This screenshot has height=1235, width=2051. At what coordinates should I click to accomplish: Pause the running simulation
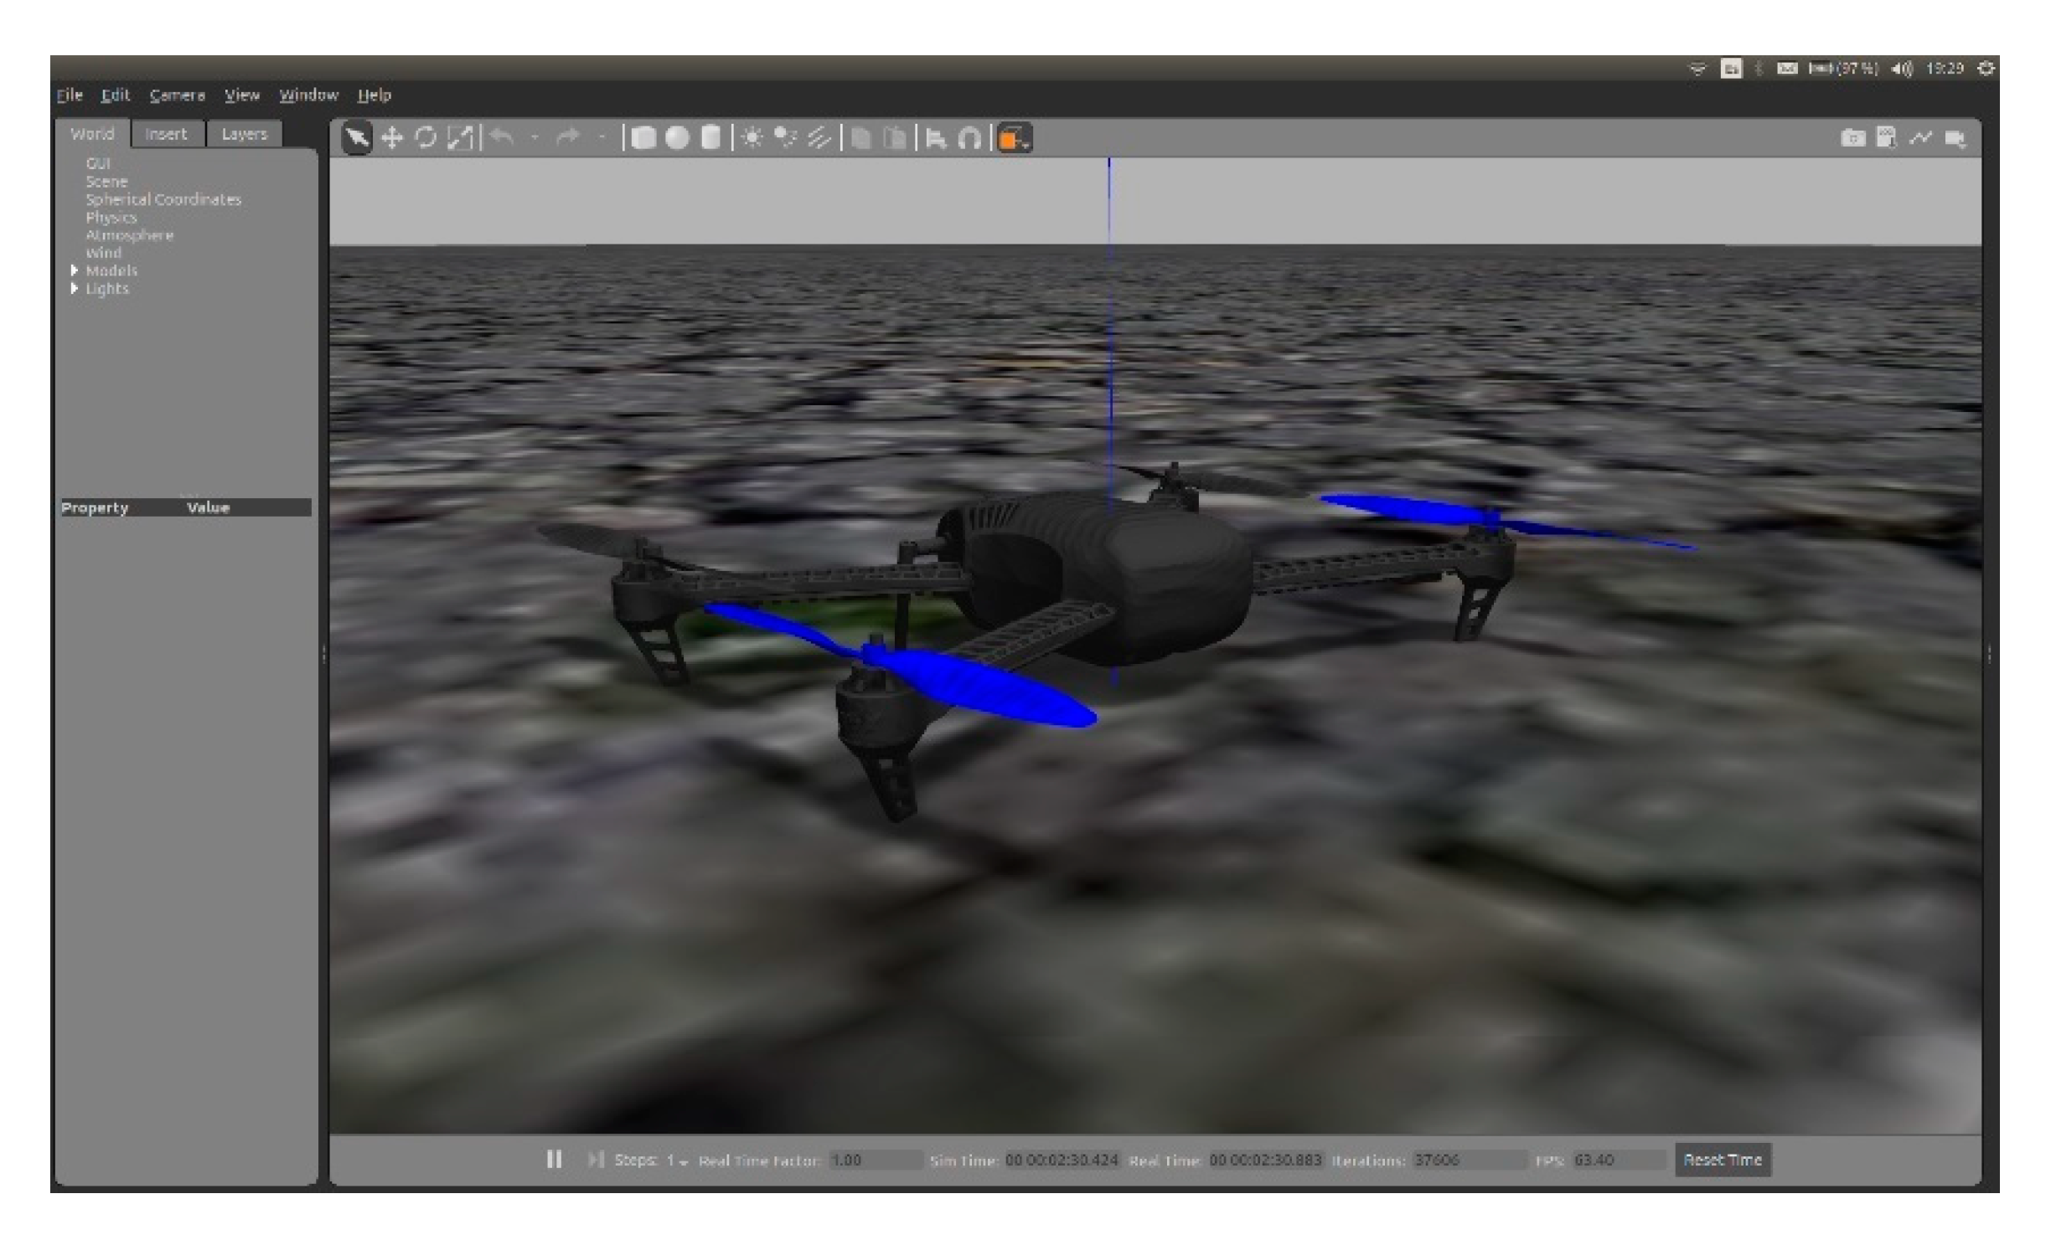tap(555, 1160)
